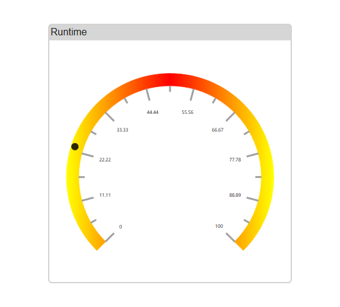
Task: Select the 33.33 scale label
Action: pos(122,130)
